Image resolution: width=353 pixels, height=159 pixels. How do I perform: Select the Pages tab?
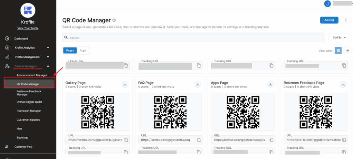(70, 51)
